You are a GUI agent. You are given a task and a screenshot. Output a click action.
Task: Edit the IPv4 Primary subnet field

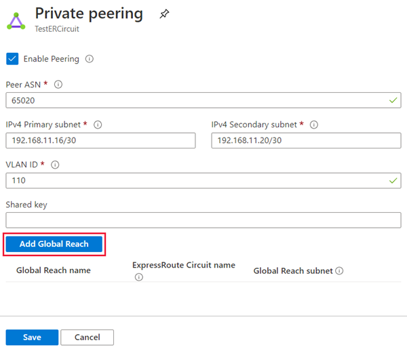(100, 140)
